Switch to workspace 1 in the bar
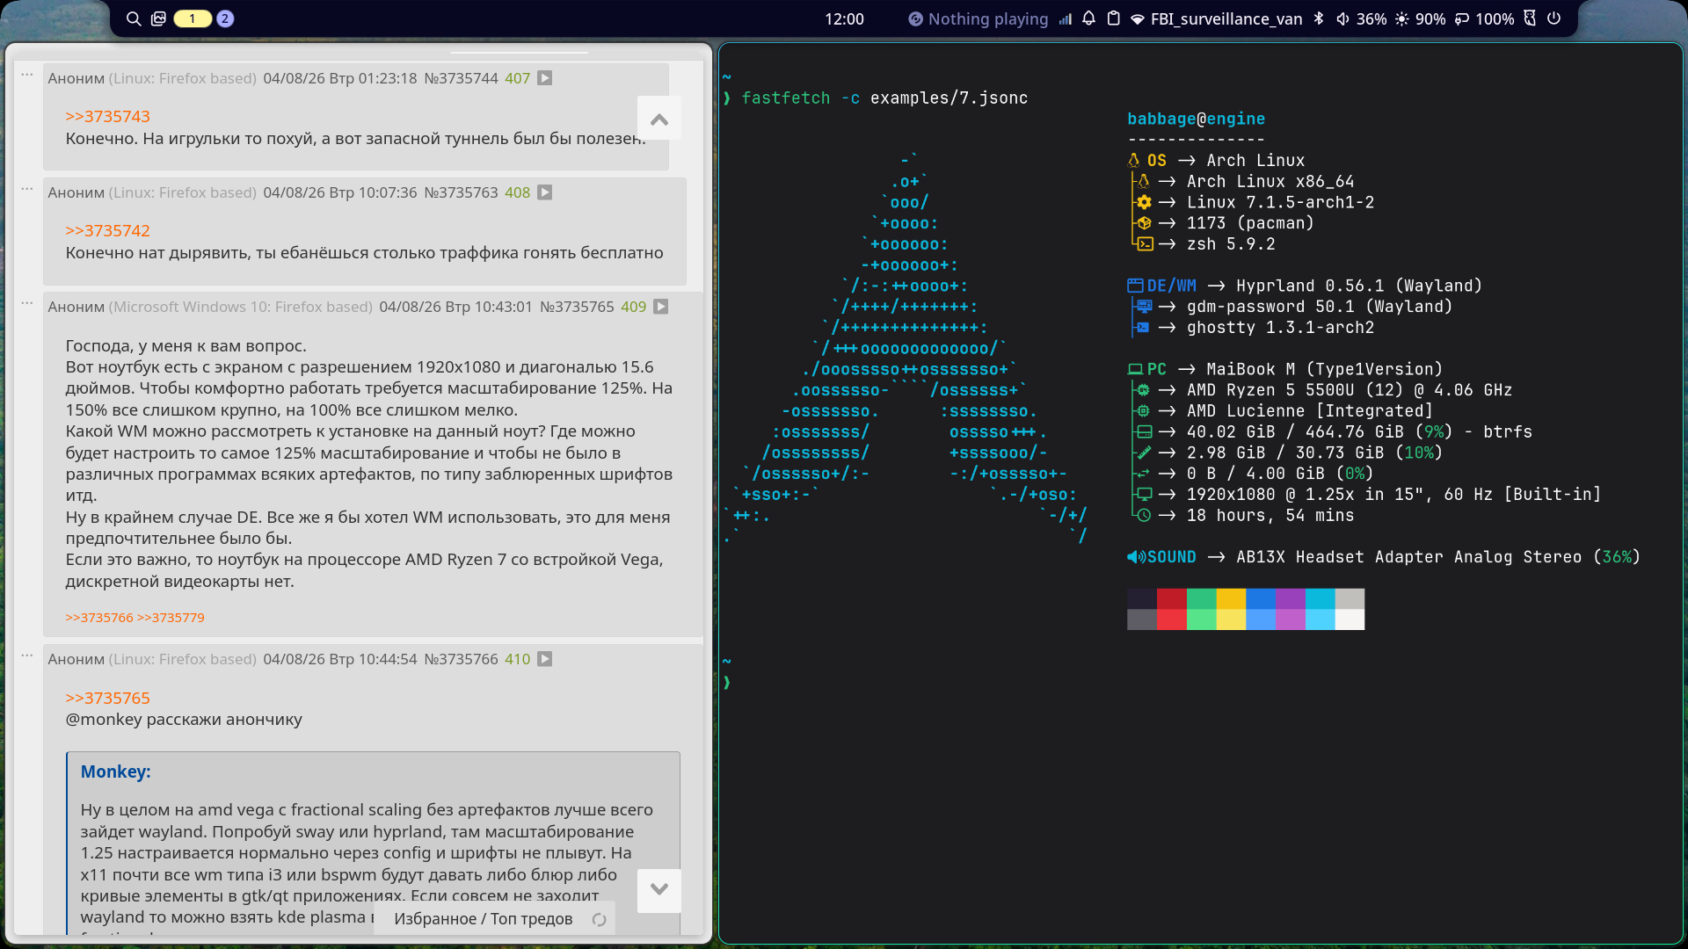1688x949 pixels. (x=193, y=18)
